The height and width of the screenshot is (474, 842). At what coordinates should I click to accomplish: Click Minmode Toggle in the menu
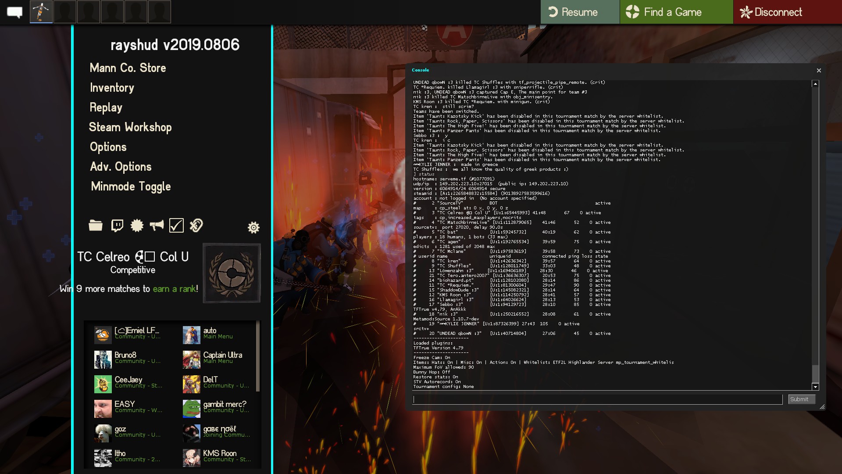(131, 187)
